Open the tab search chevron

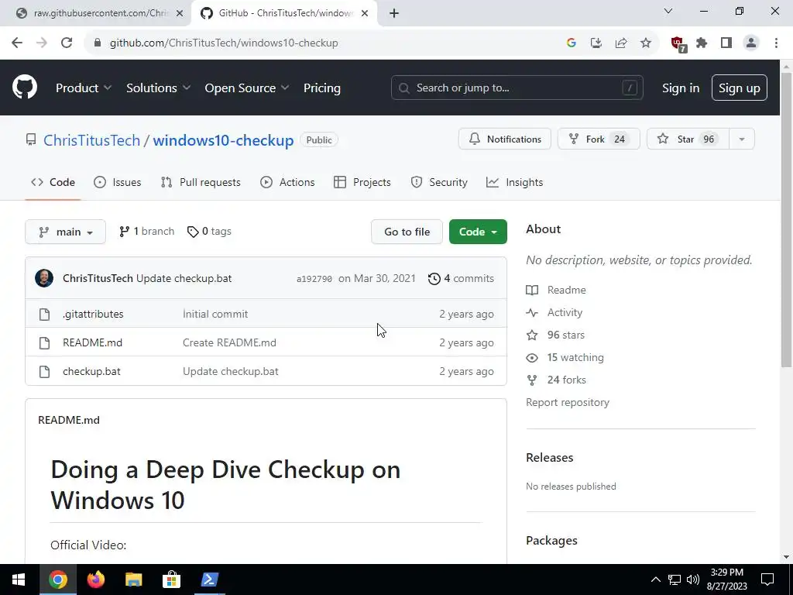tap(668, 11)
